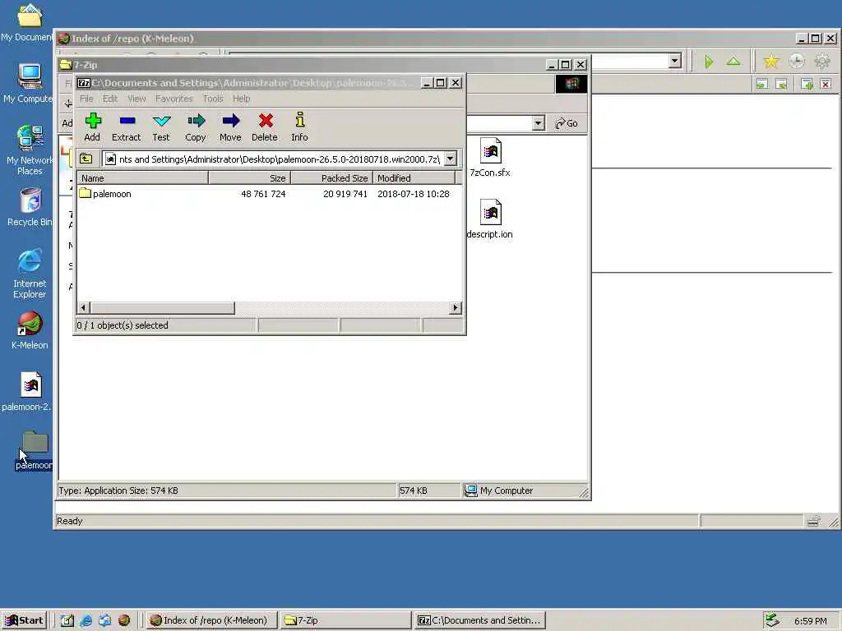The width and height of the screenshot is (842, 631).
Task: Click the settings gear icon in K-Meleon
Action: click(822, 61)
